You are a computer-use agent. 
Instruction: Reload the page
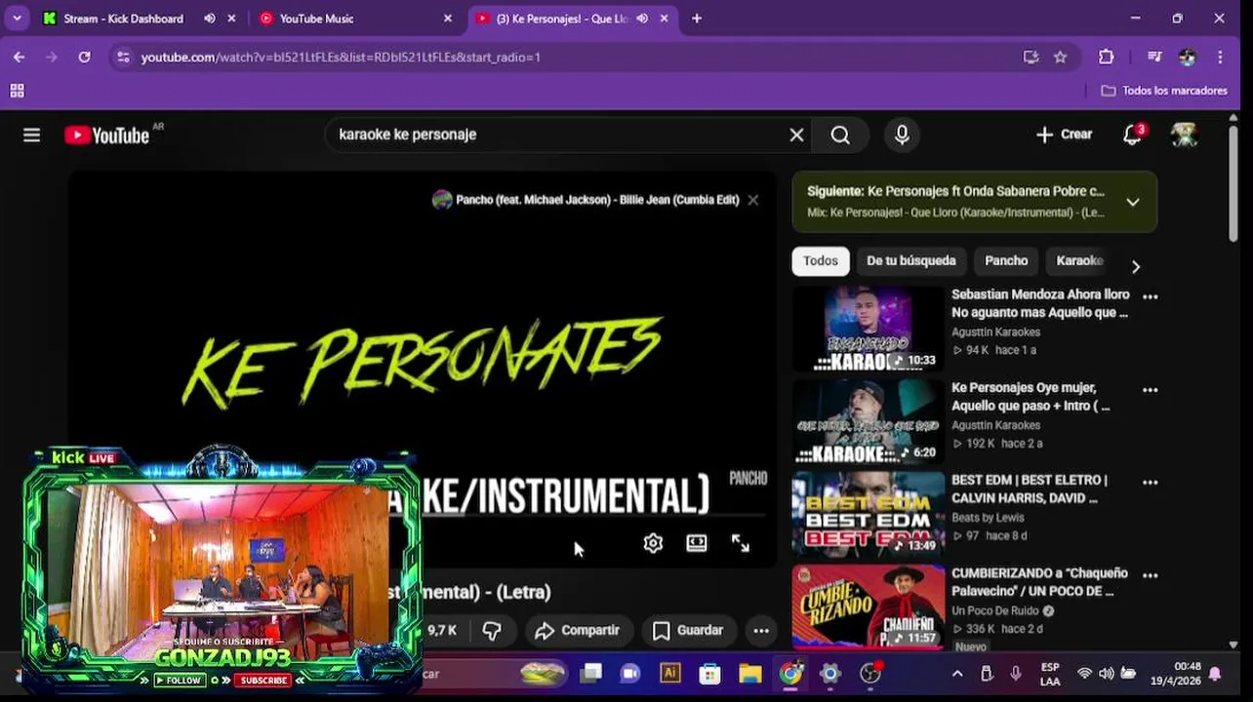[x=85, y=58]
